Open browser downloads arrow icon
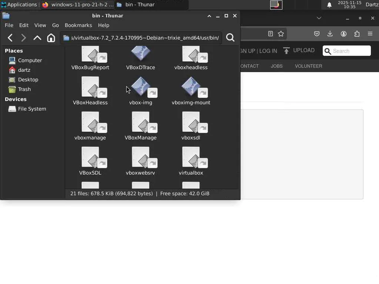Viewport: 379px width, 284px height. pyautogui.click(x=330, y=34)
